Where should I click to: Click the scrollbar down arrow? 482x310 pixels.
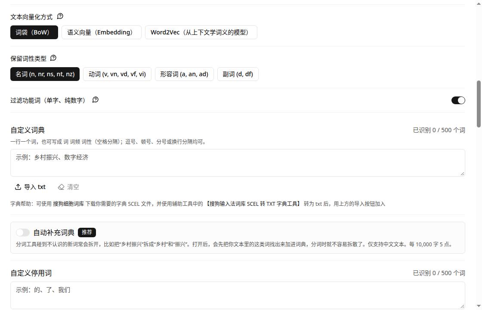click(x=479, y=306)
